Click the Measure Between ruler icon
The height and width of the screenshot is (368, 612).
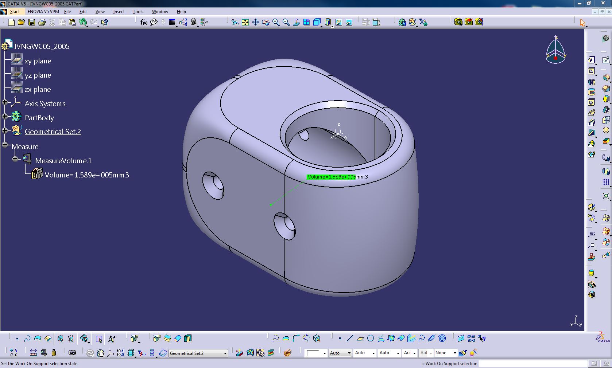(33, 353)
